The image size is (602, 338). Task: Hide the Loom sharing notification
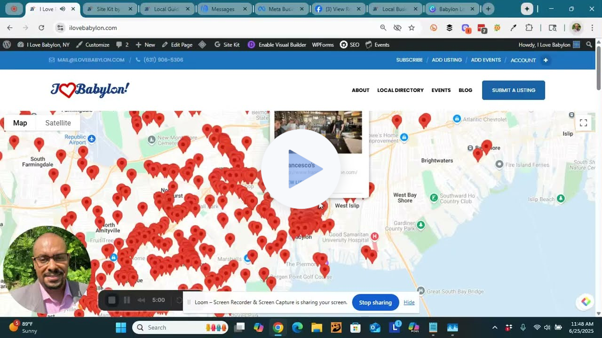click(x=409, y=302)
